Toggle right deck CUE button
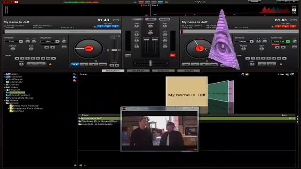 coord(186,65)
